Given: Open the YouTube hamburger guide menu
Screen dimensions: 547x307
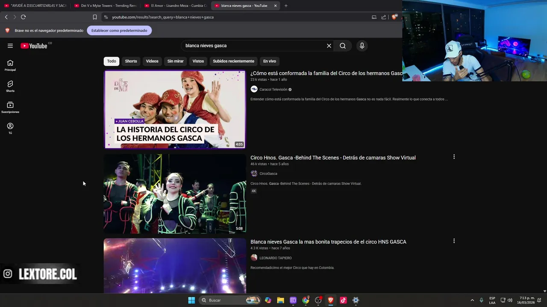Looking at the screenshot, I should pos(10,46).
